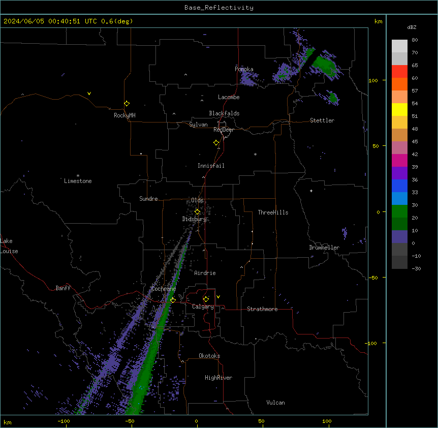Image resolution: width=438 pixels, height=428 pixels.
Task: Click the green echo cell northeast of Ponoka
Action: click(x=324, y=66)
